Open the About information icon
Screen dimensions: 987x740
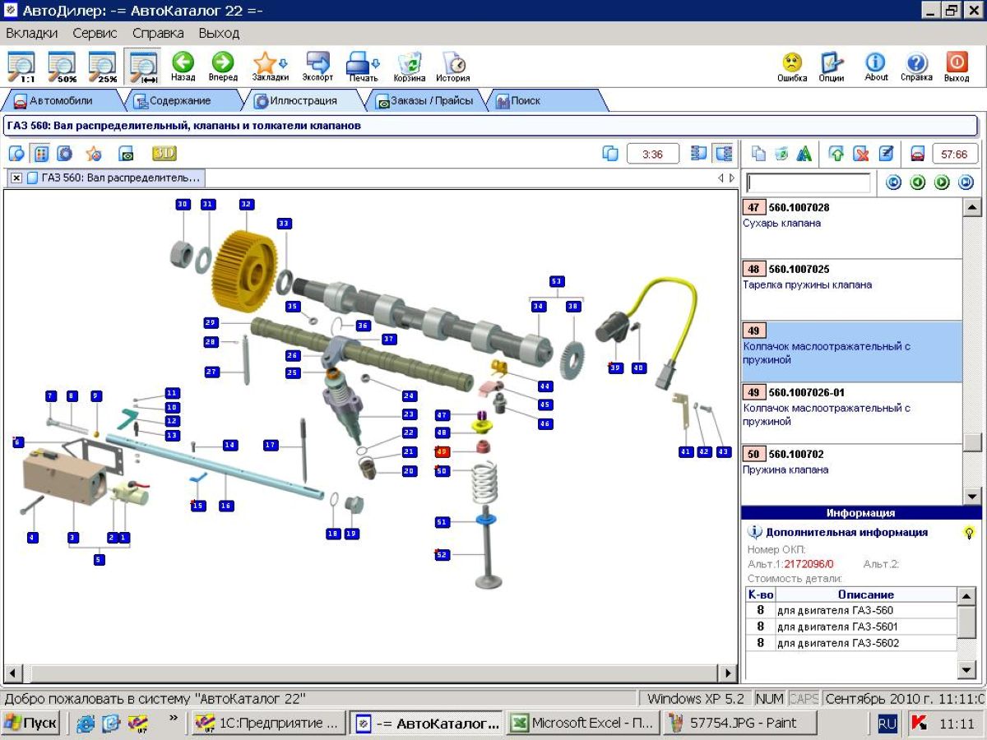[876, 67]
